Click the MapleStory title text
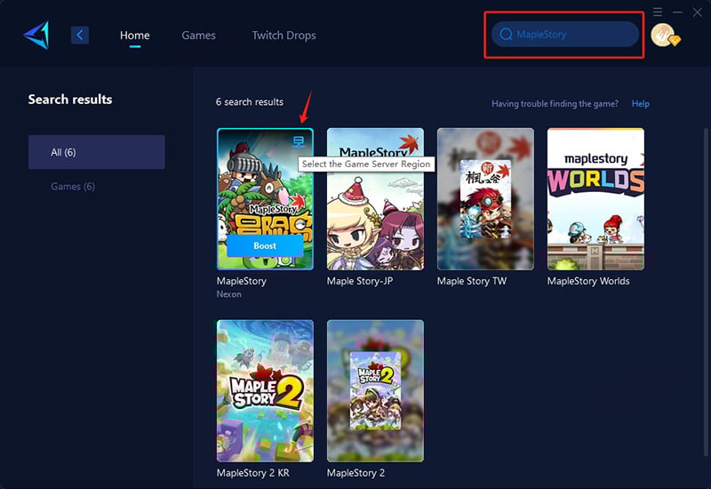 click(241, 281)
